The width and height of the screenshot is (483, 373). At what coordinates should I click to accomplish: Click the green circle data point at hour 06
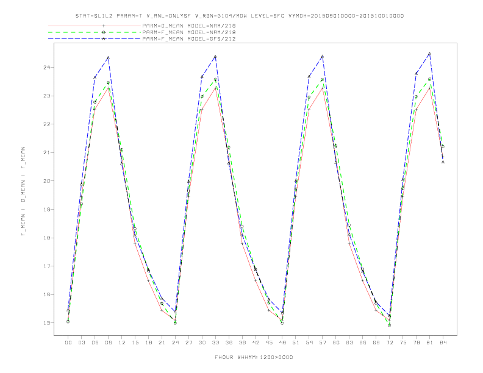[x=95, y=102]
